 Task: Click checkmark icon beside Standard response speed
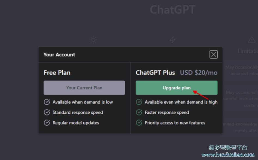47,112
